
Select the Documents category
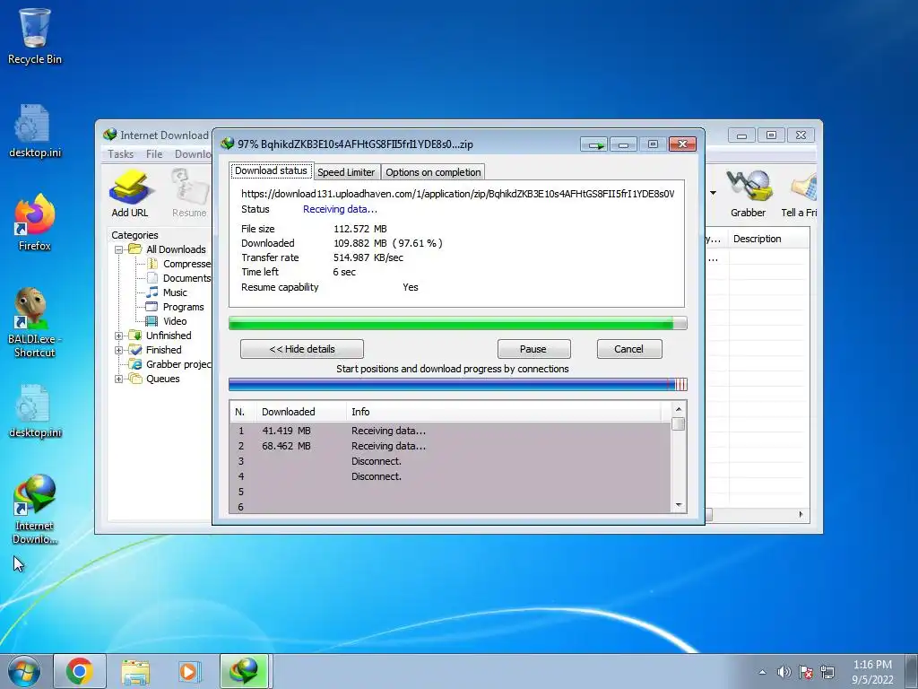click(178, 278)
